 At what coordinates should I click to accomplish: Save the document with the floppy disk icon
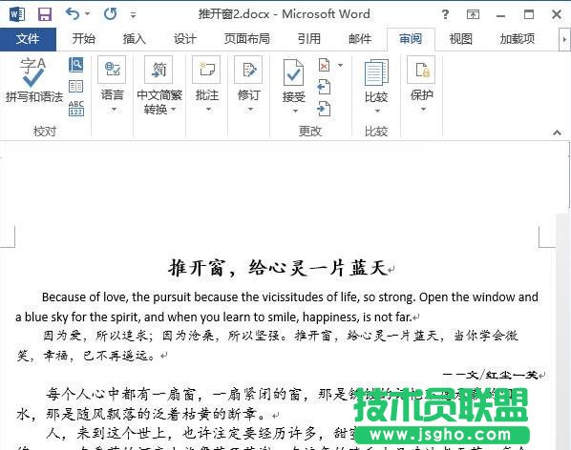click(45, 14)
